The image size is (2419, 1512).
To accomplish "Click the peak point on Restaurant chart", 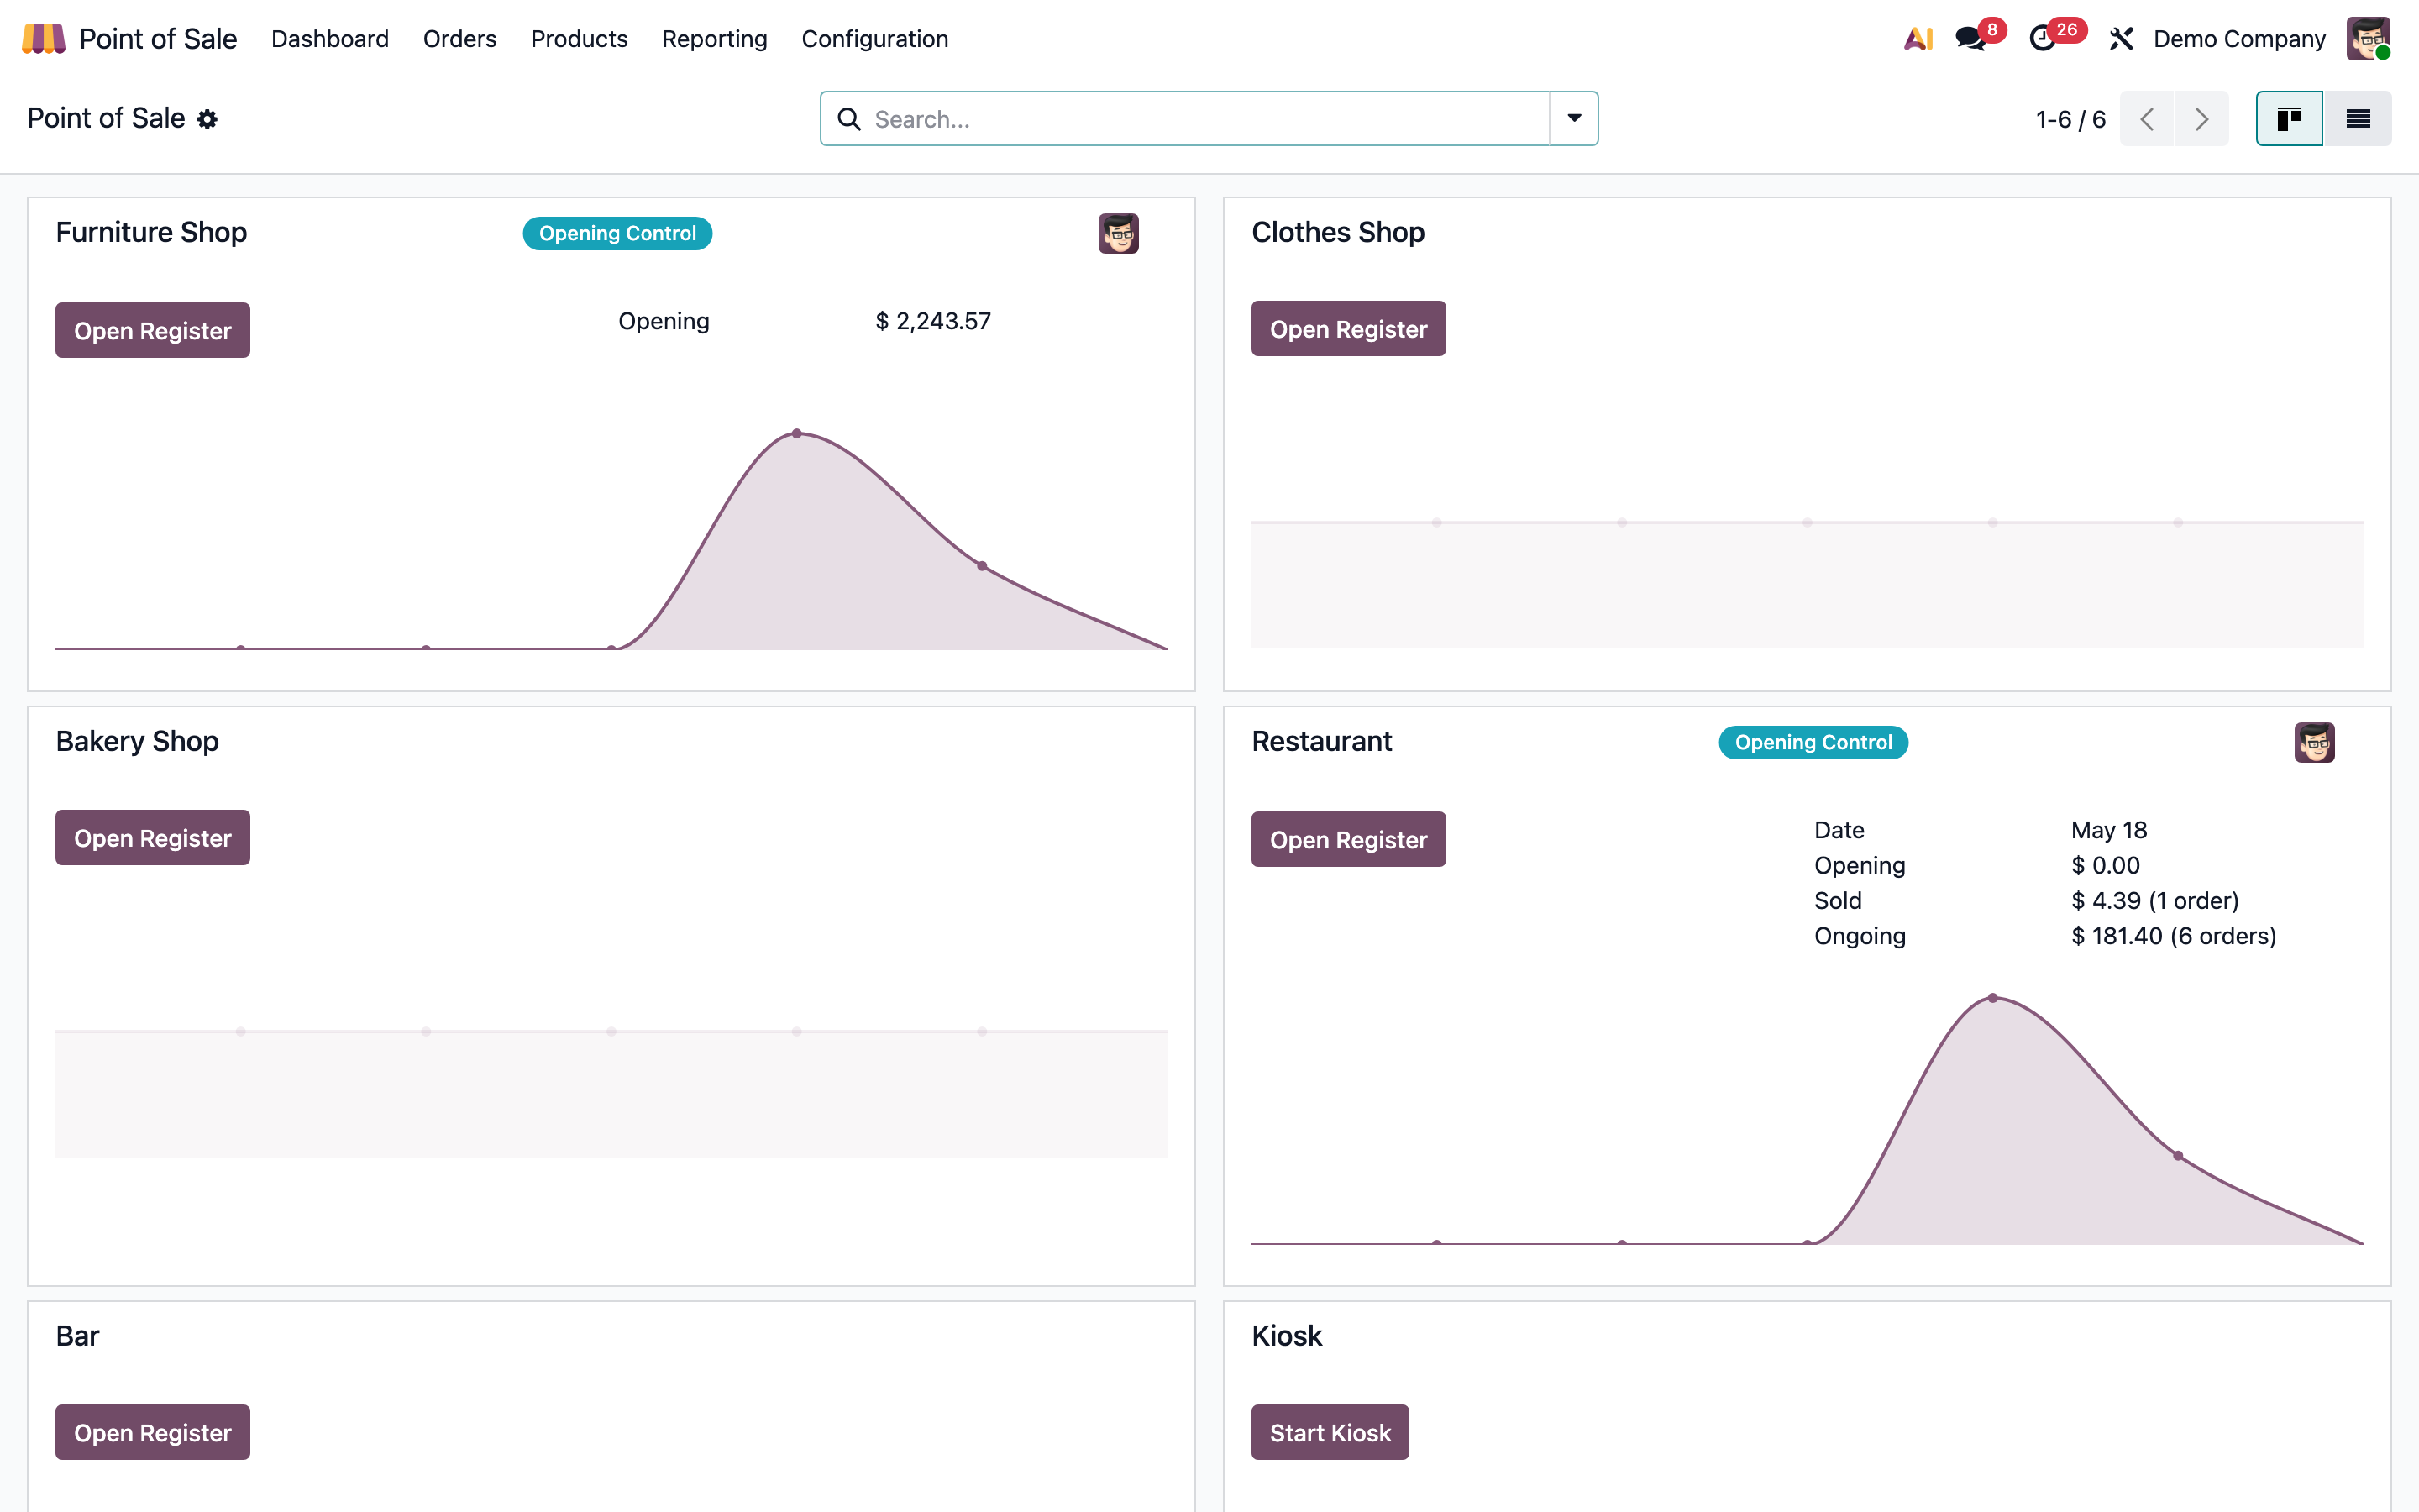I will pyautogui.click(x=1992, y=998).
